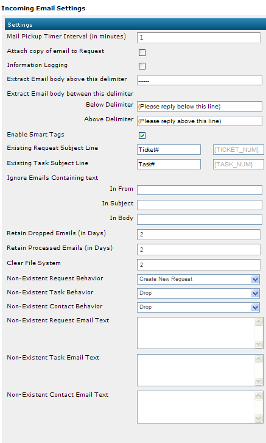
Task: Click the In Subject ignore text field
Action: point(200,205)
